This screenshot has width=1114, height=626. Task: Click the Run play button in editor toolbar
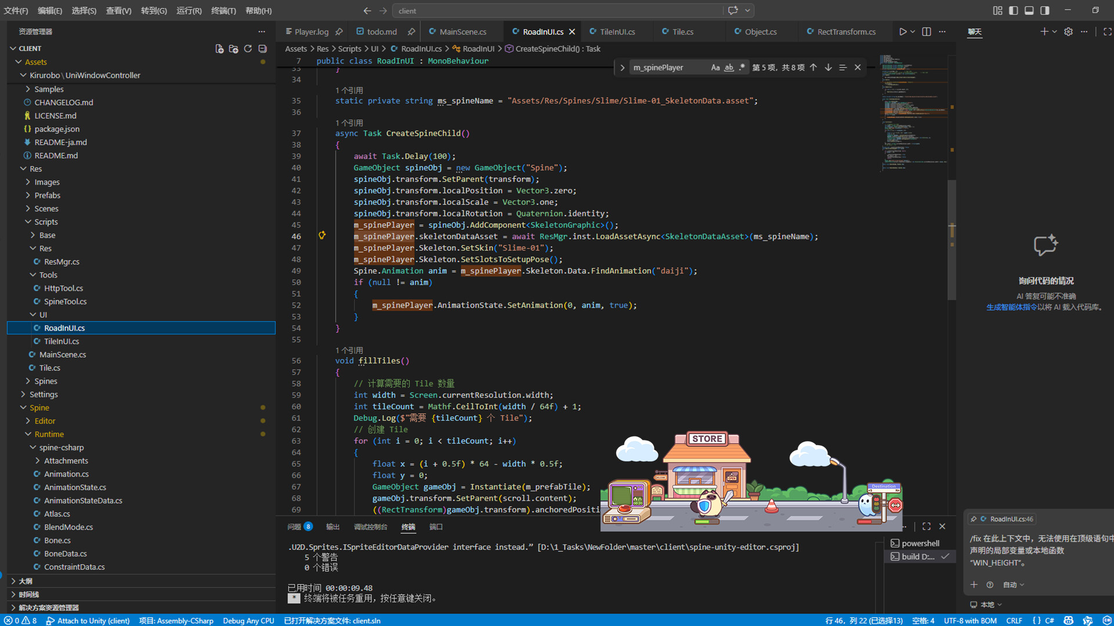(x=903, y=32)
